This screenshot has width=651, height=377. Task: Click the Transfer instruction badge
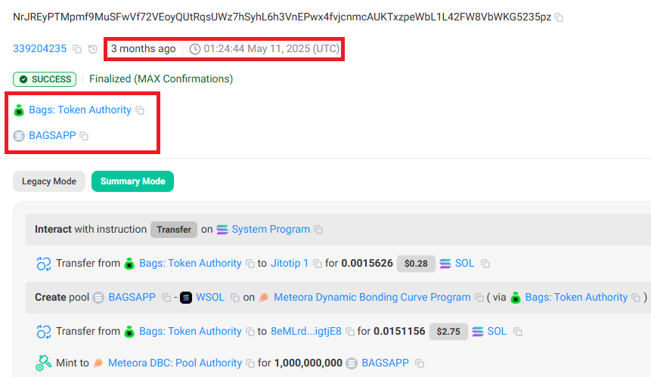174,230
